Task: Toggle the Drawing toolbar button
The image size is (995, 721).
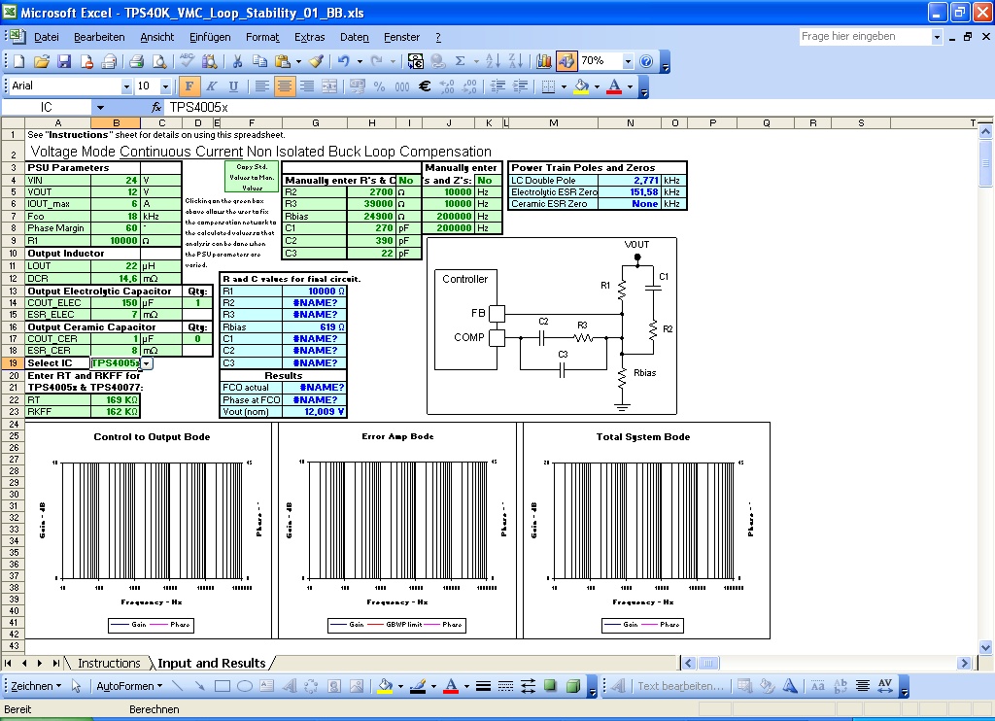Action: 566,61
